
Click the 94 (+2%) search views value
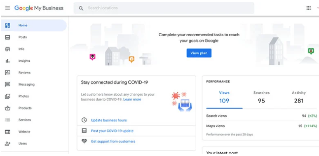click(x=310, y=116)
